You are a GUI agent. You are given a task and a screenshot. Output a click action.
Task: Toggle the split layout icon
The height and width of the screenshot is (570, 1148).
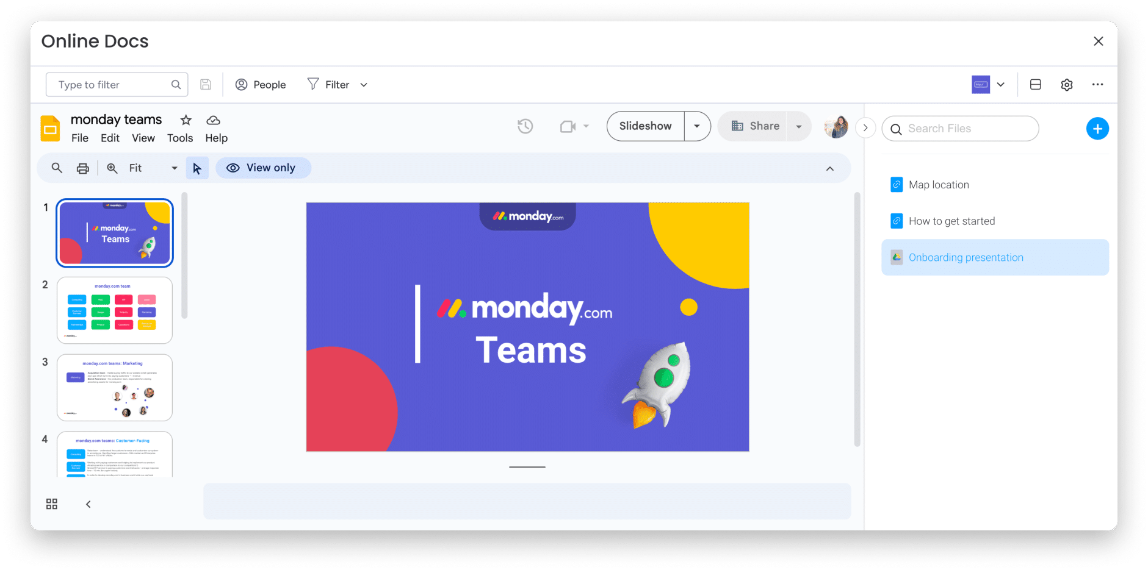click(x=1036, y=85)
